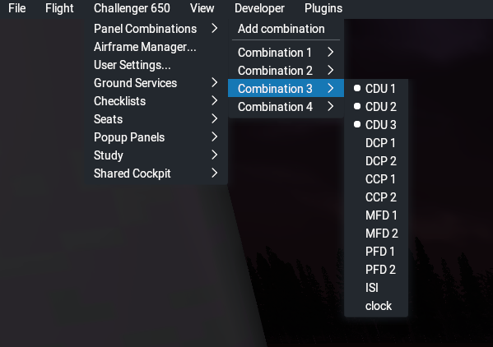This screenshot has width=493, height=347.
Task: Expand the Combination 1 submenu
Action: 286,53
